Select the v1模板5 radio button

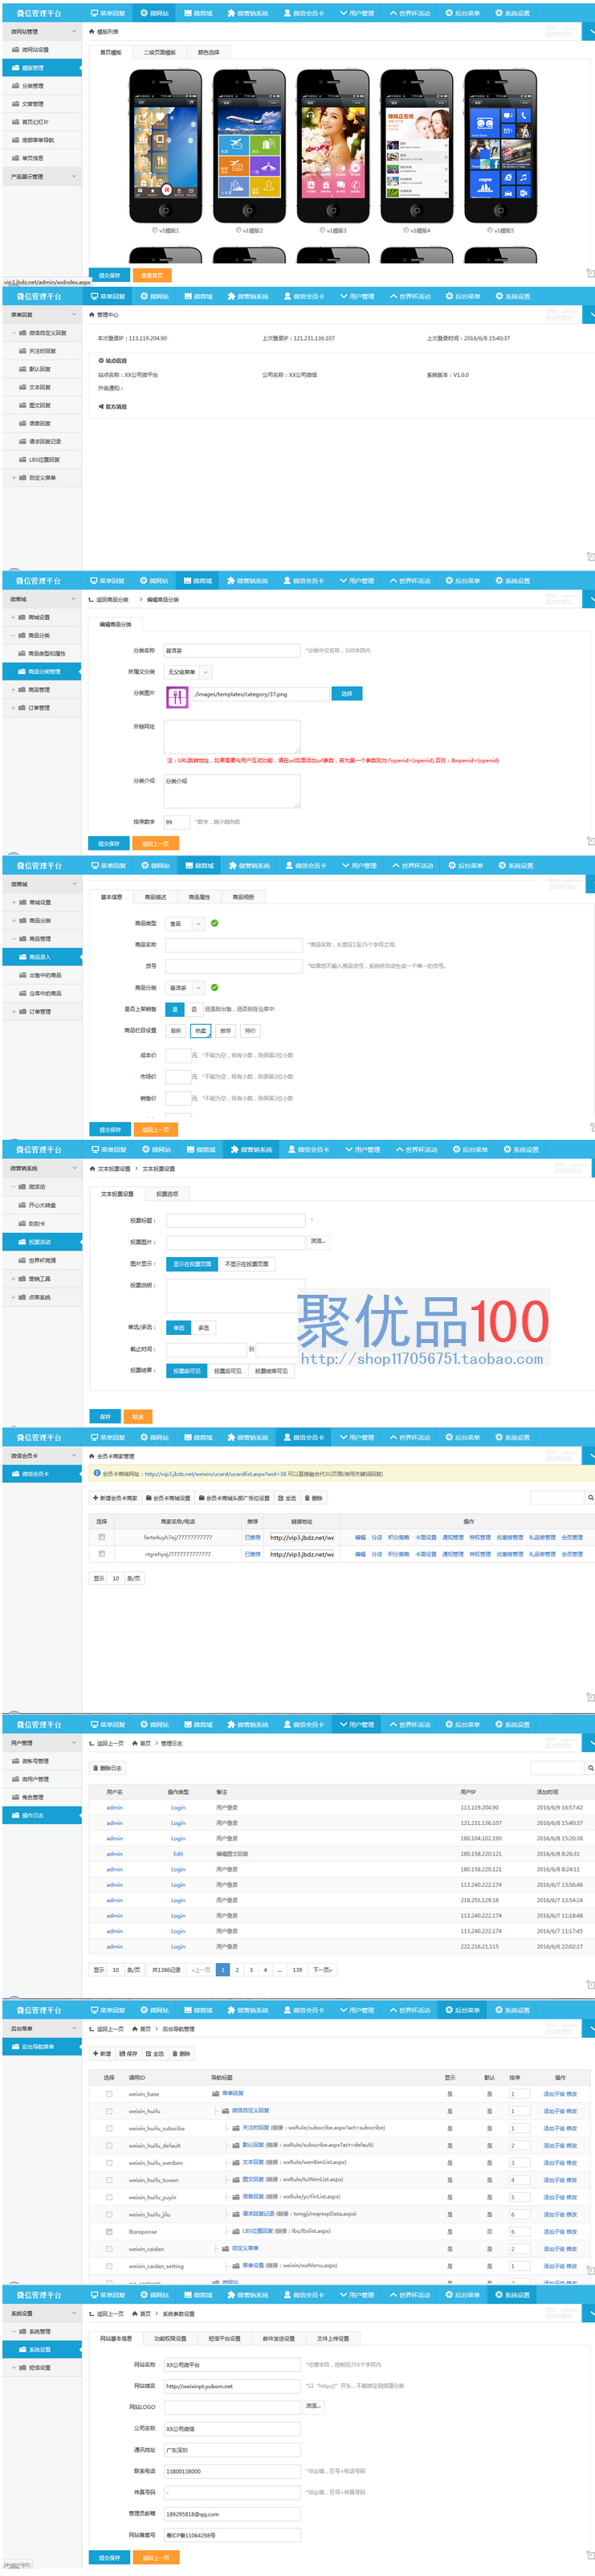490,230
